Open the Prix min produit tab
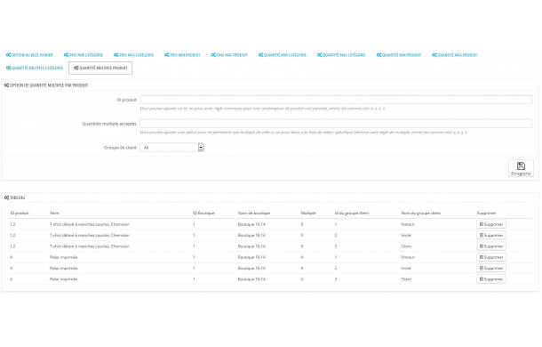This screenshot has height=347, width=542. click(182, 55)
